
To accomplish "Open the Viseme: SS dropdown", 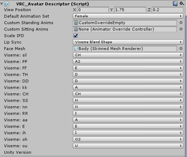I will tap(128, 100).
